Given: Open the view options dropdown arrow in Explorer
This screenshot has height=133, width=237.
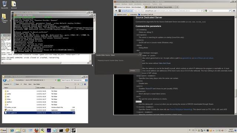Looking at the screenshot, I should (x=78, y=84).
